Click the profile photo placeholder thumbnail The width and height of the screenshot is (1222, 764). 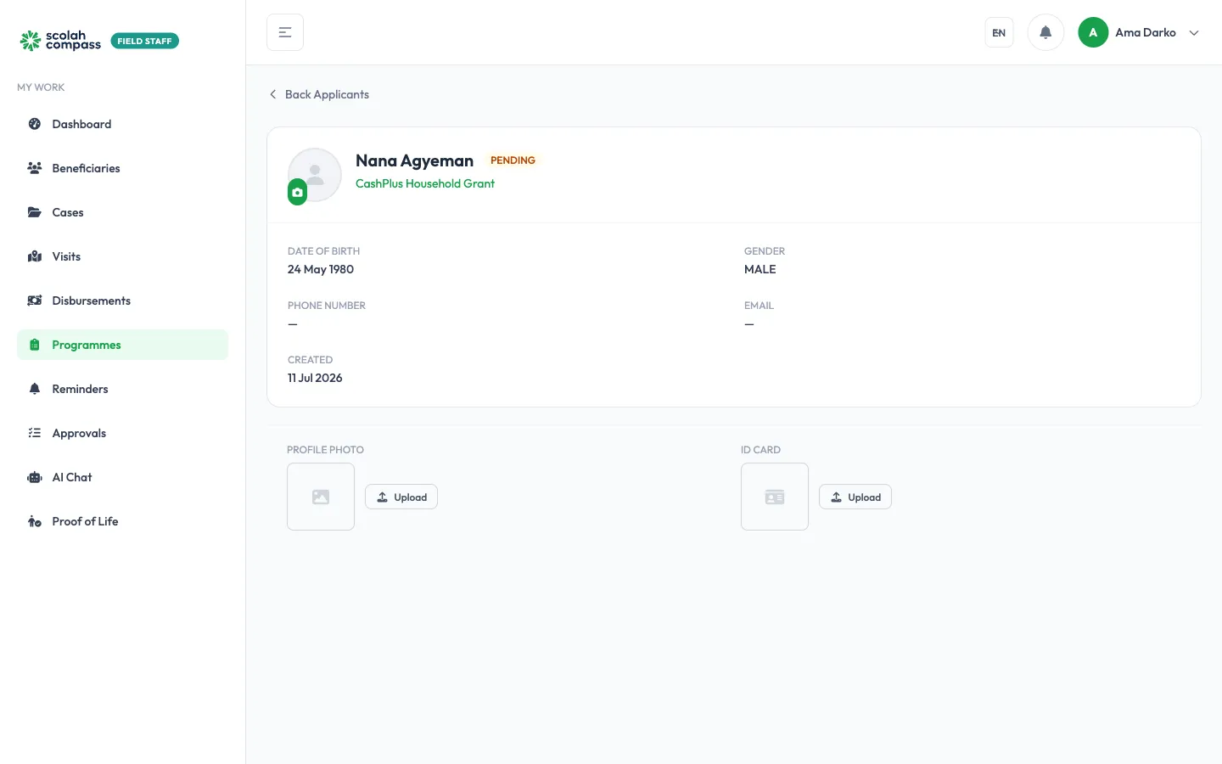point(321,497)
